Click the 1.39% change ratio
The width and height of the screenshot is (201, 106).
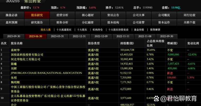[x=191, y=78]
